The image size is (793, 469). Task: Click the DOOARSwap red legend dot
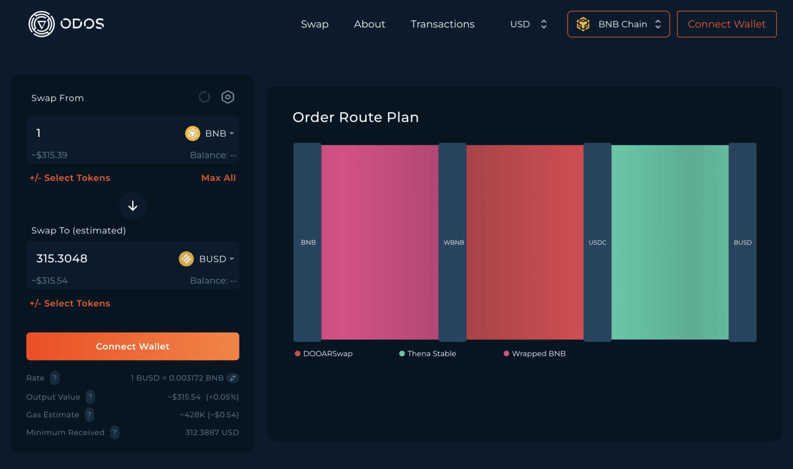(298, 354)
